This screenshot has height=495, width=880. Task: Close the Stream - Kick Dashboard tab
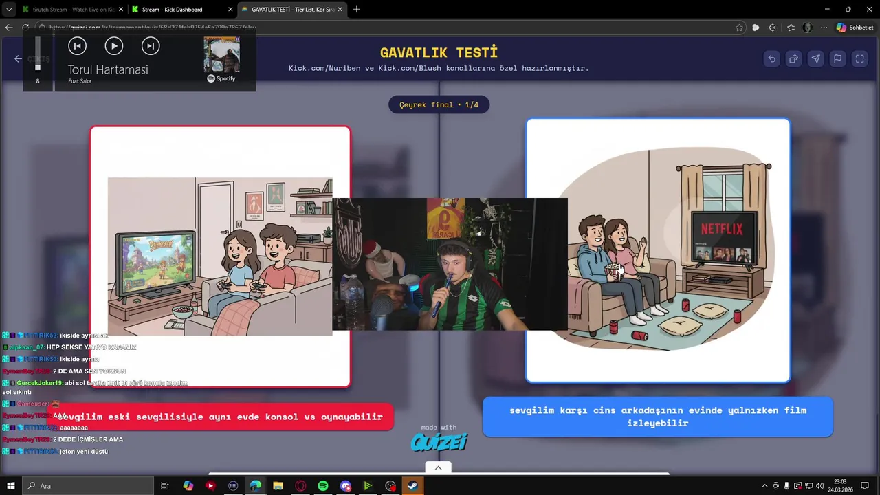pos(230,10)
